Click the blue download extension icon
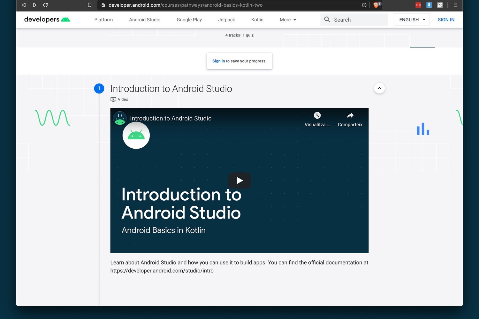The height and width of the screenshot is (319, 479). pos(429,5)
